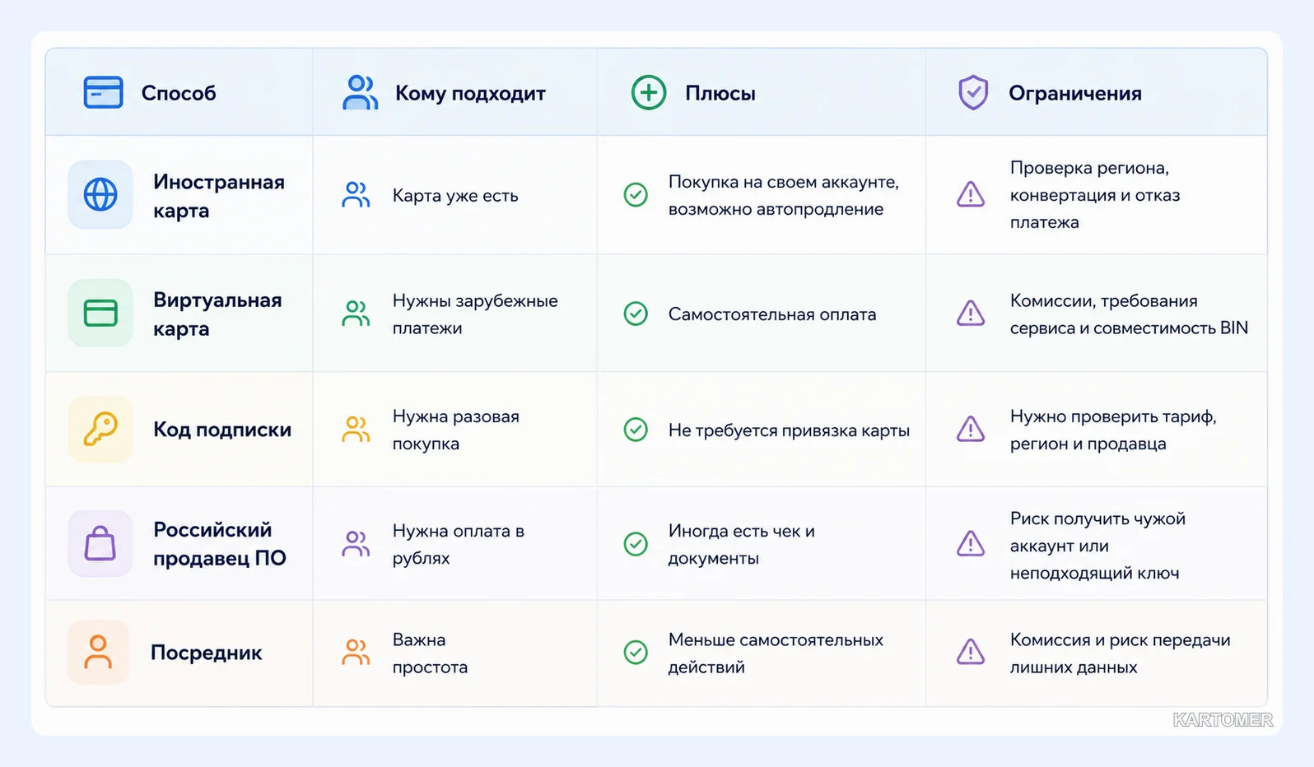Click the people icon beside Кому подходит
Screen dimensions: 1314x767
point(360,92)
